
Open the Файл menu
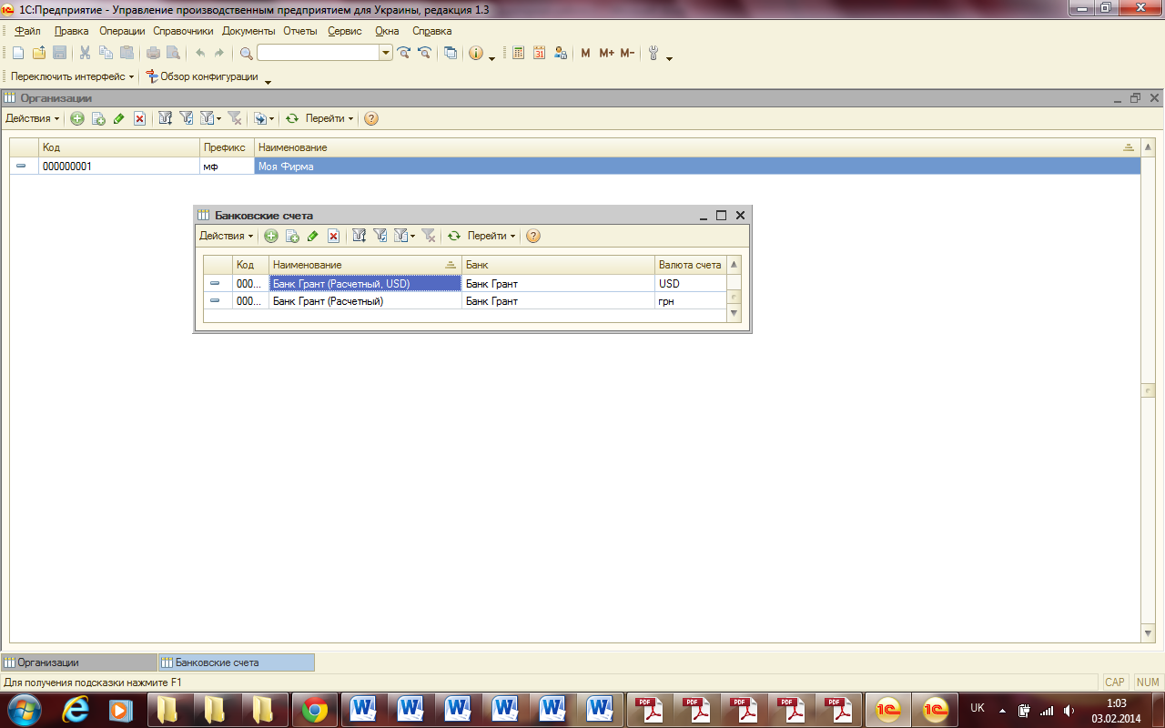(x=28, y=31)
